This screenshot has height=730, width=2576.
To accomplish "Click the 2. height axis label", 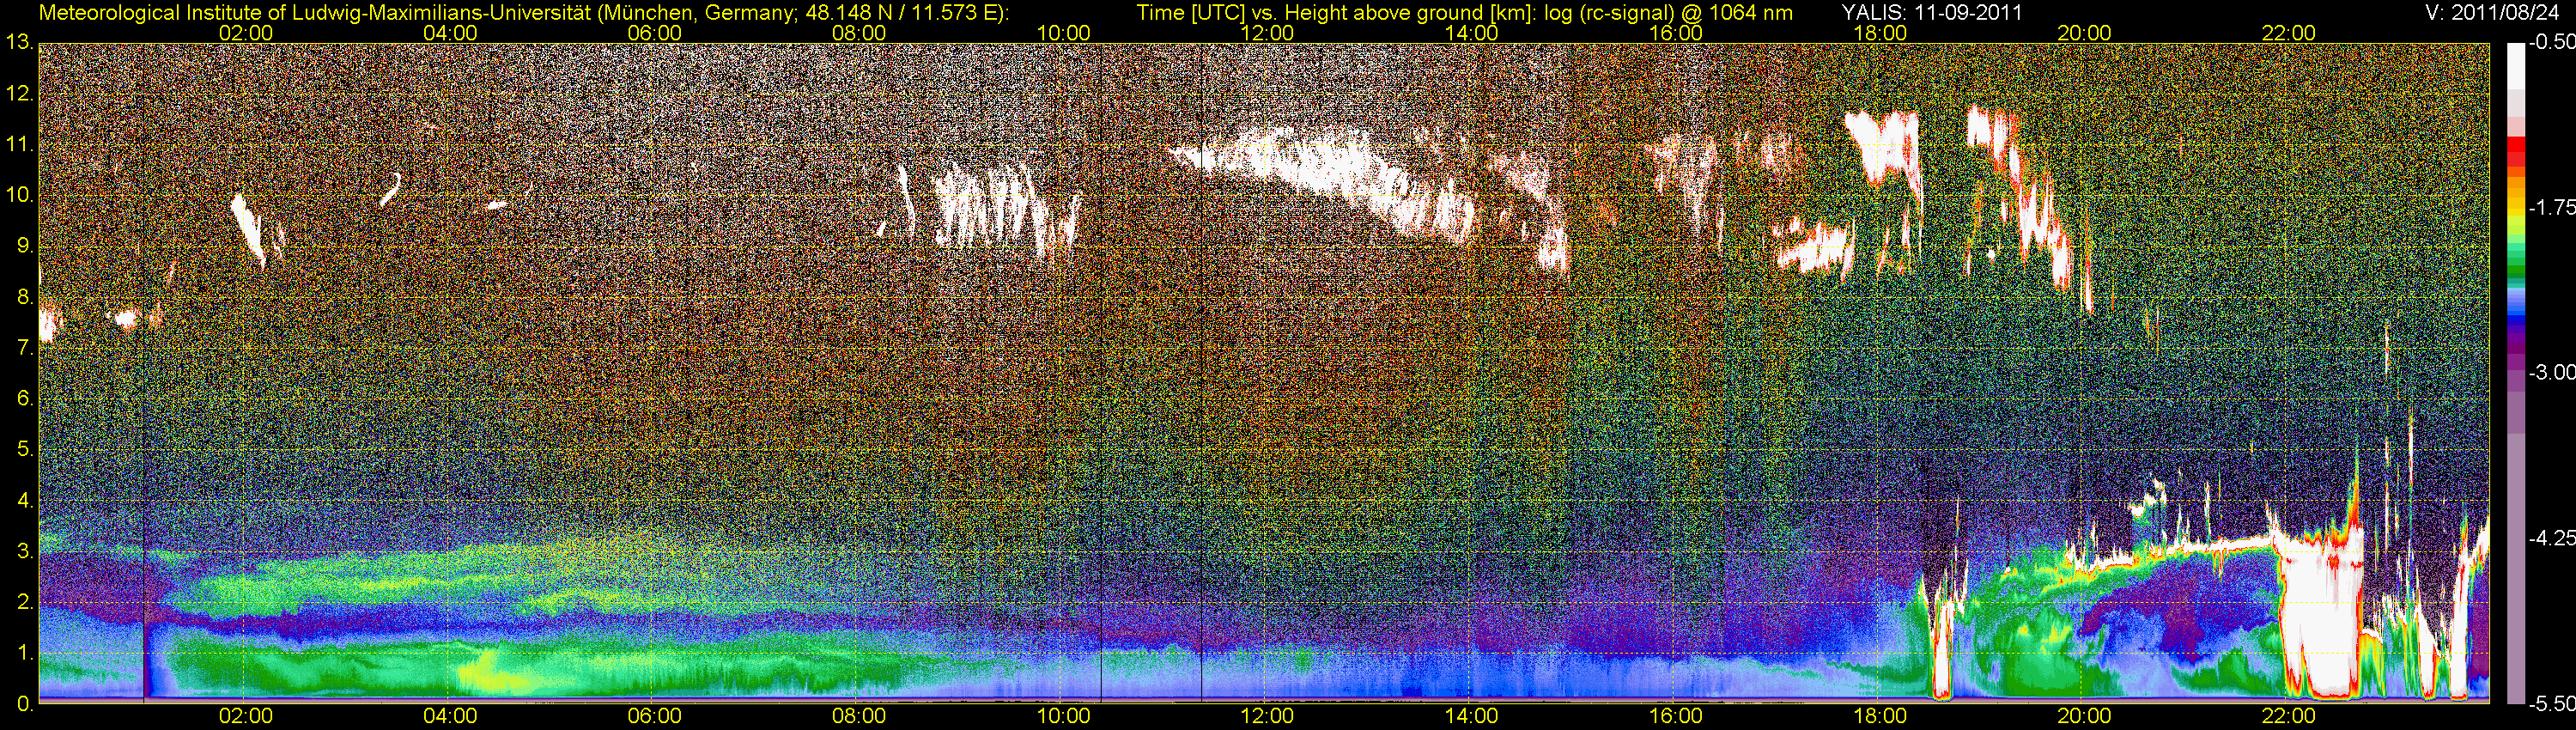I will pyautogui.click(x=25, y=602).
